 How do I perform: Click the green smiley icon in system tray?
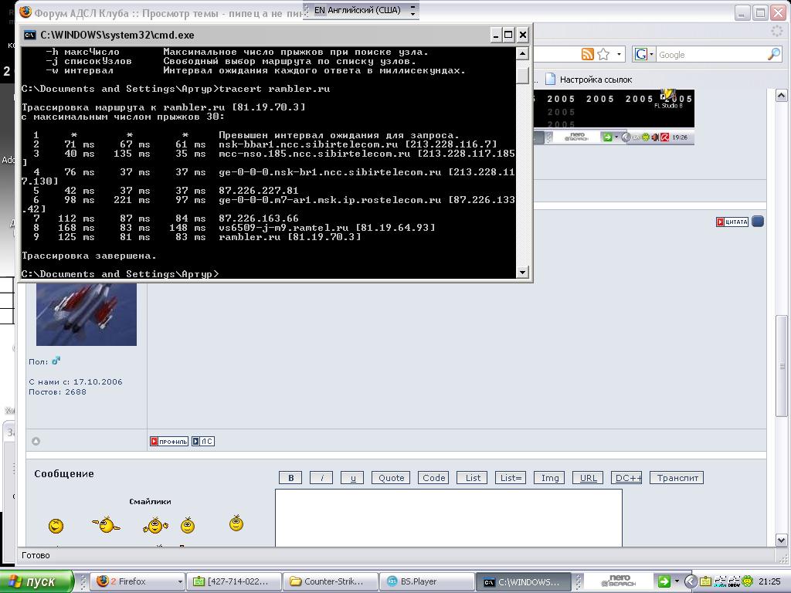[x=748, y=581]
